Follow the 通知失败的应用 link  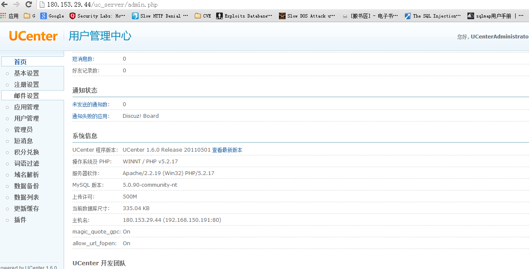click(91, 116)
